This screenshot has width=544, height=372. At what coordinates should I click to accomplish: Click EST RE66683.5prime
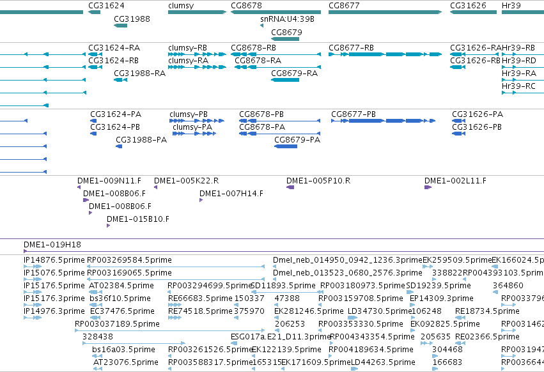tap(175, 305)
